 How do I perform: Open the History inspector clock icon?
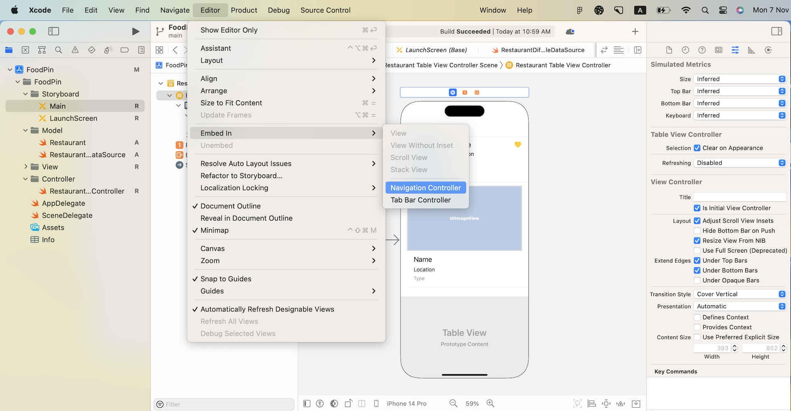tap(686, 50)
